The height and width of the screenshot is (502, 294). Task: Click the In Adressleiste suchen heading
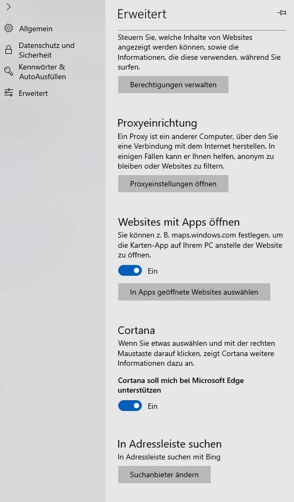170,444
